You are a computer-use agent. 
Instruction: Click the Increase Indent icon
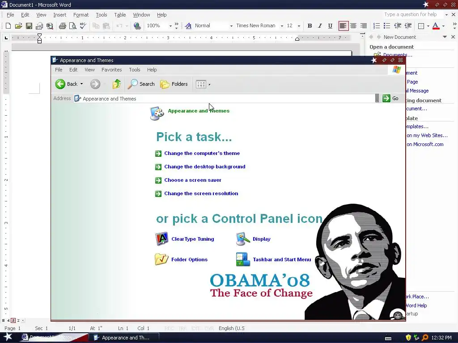[408, 26]
